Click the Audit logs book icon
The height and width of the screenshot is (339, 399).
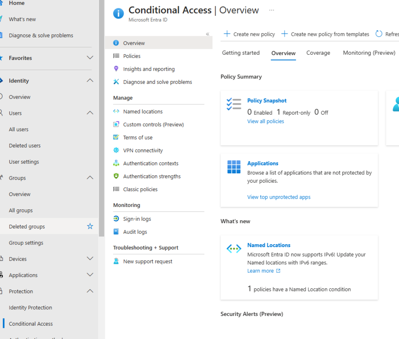click(x=116, y=231)
